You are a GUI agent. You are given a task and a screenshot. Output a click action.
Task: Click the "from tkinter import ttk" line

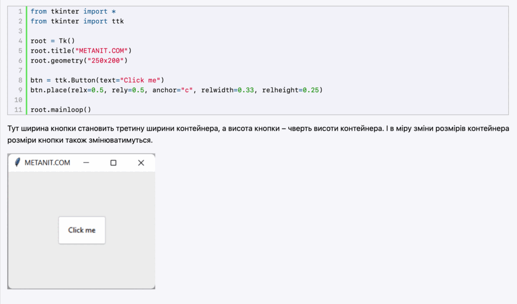77,21
